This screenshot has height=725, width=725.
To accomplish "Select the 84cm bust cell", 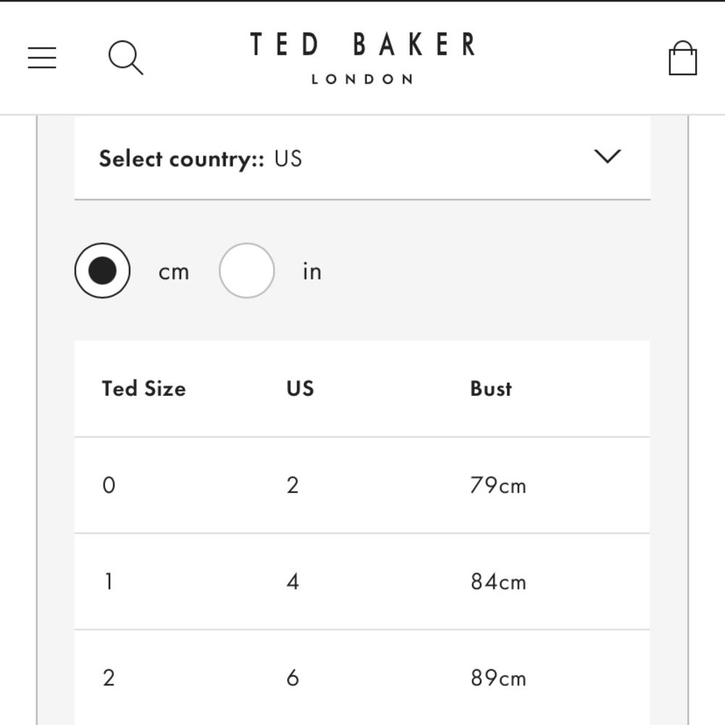I will pyautogui.click(x=499, y=581).
